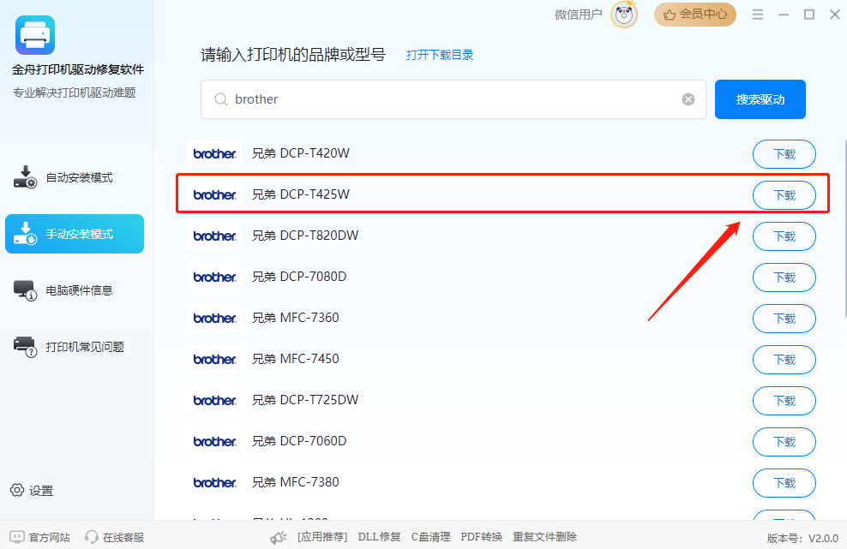Select the 兄弟 DCP-T820DW row text
Viewport: 847px width, 549px height.
click(305, 236)
